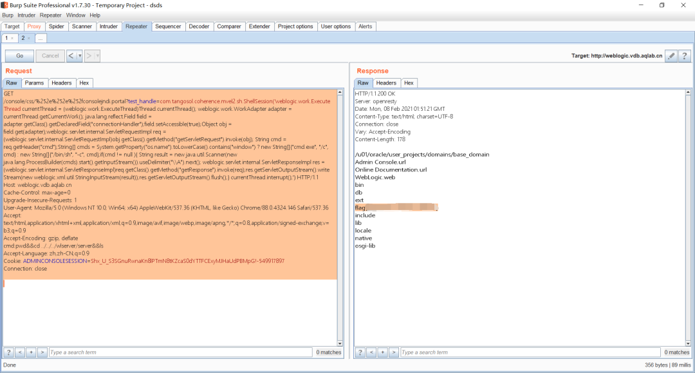Open new Repeater tab with the ... tab

coord(41,38)
